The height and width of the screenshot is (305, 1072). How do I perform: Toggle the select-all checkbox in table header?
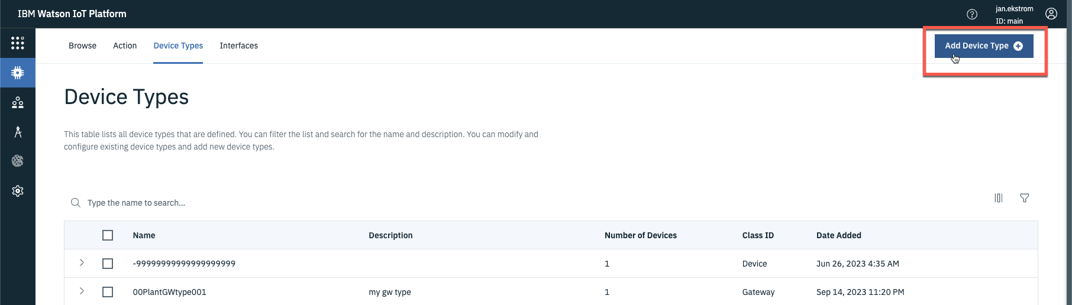tap(108, 235)
